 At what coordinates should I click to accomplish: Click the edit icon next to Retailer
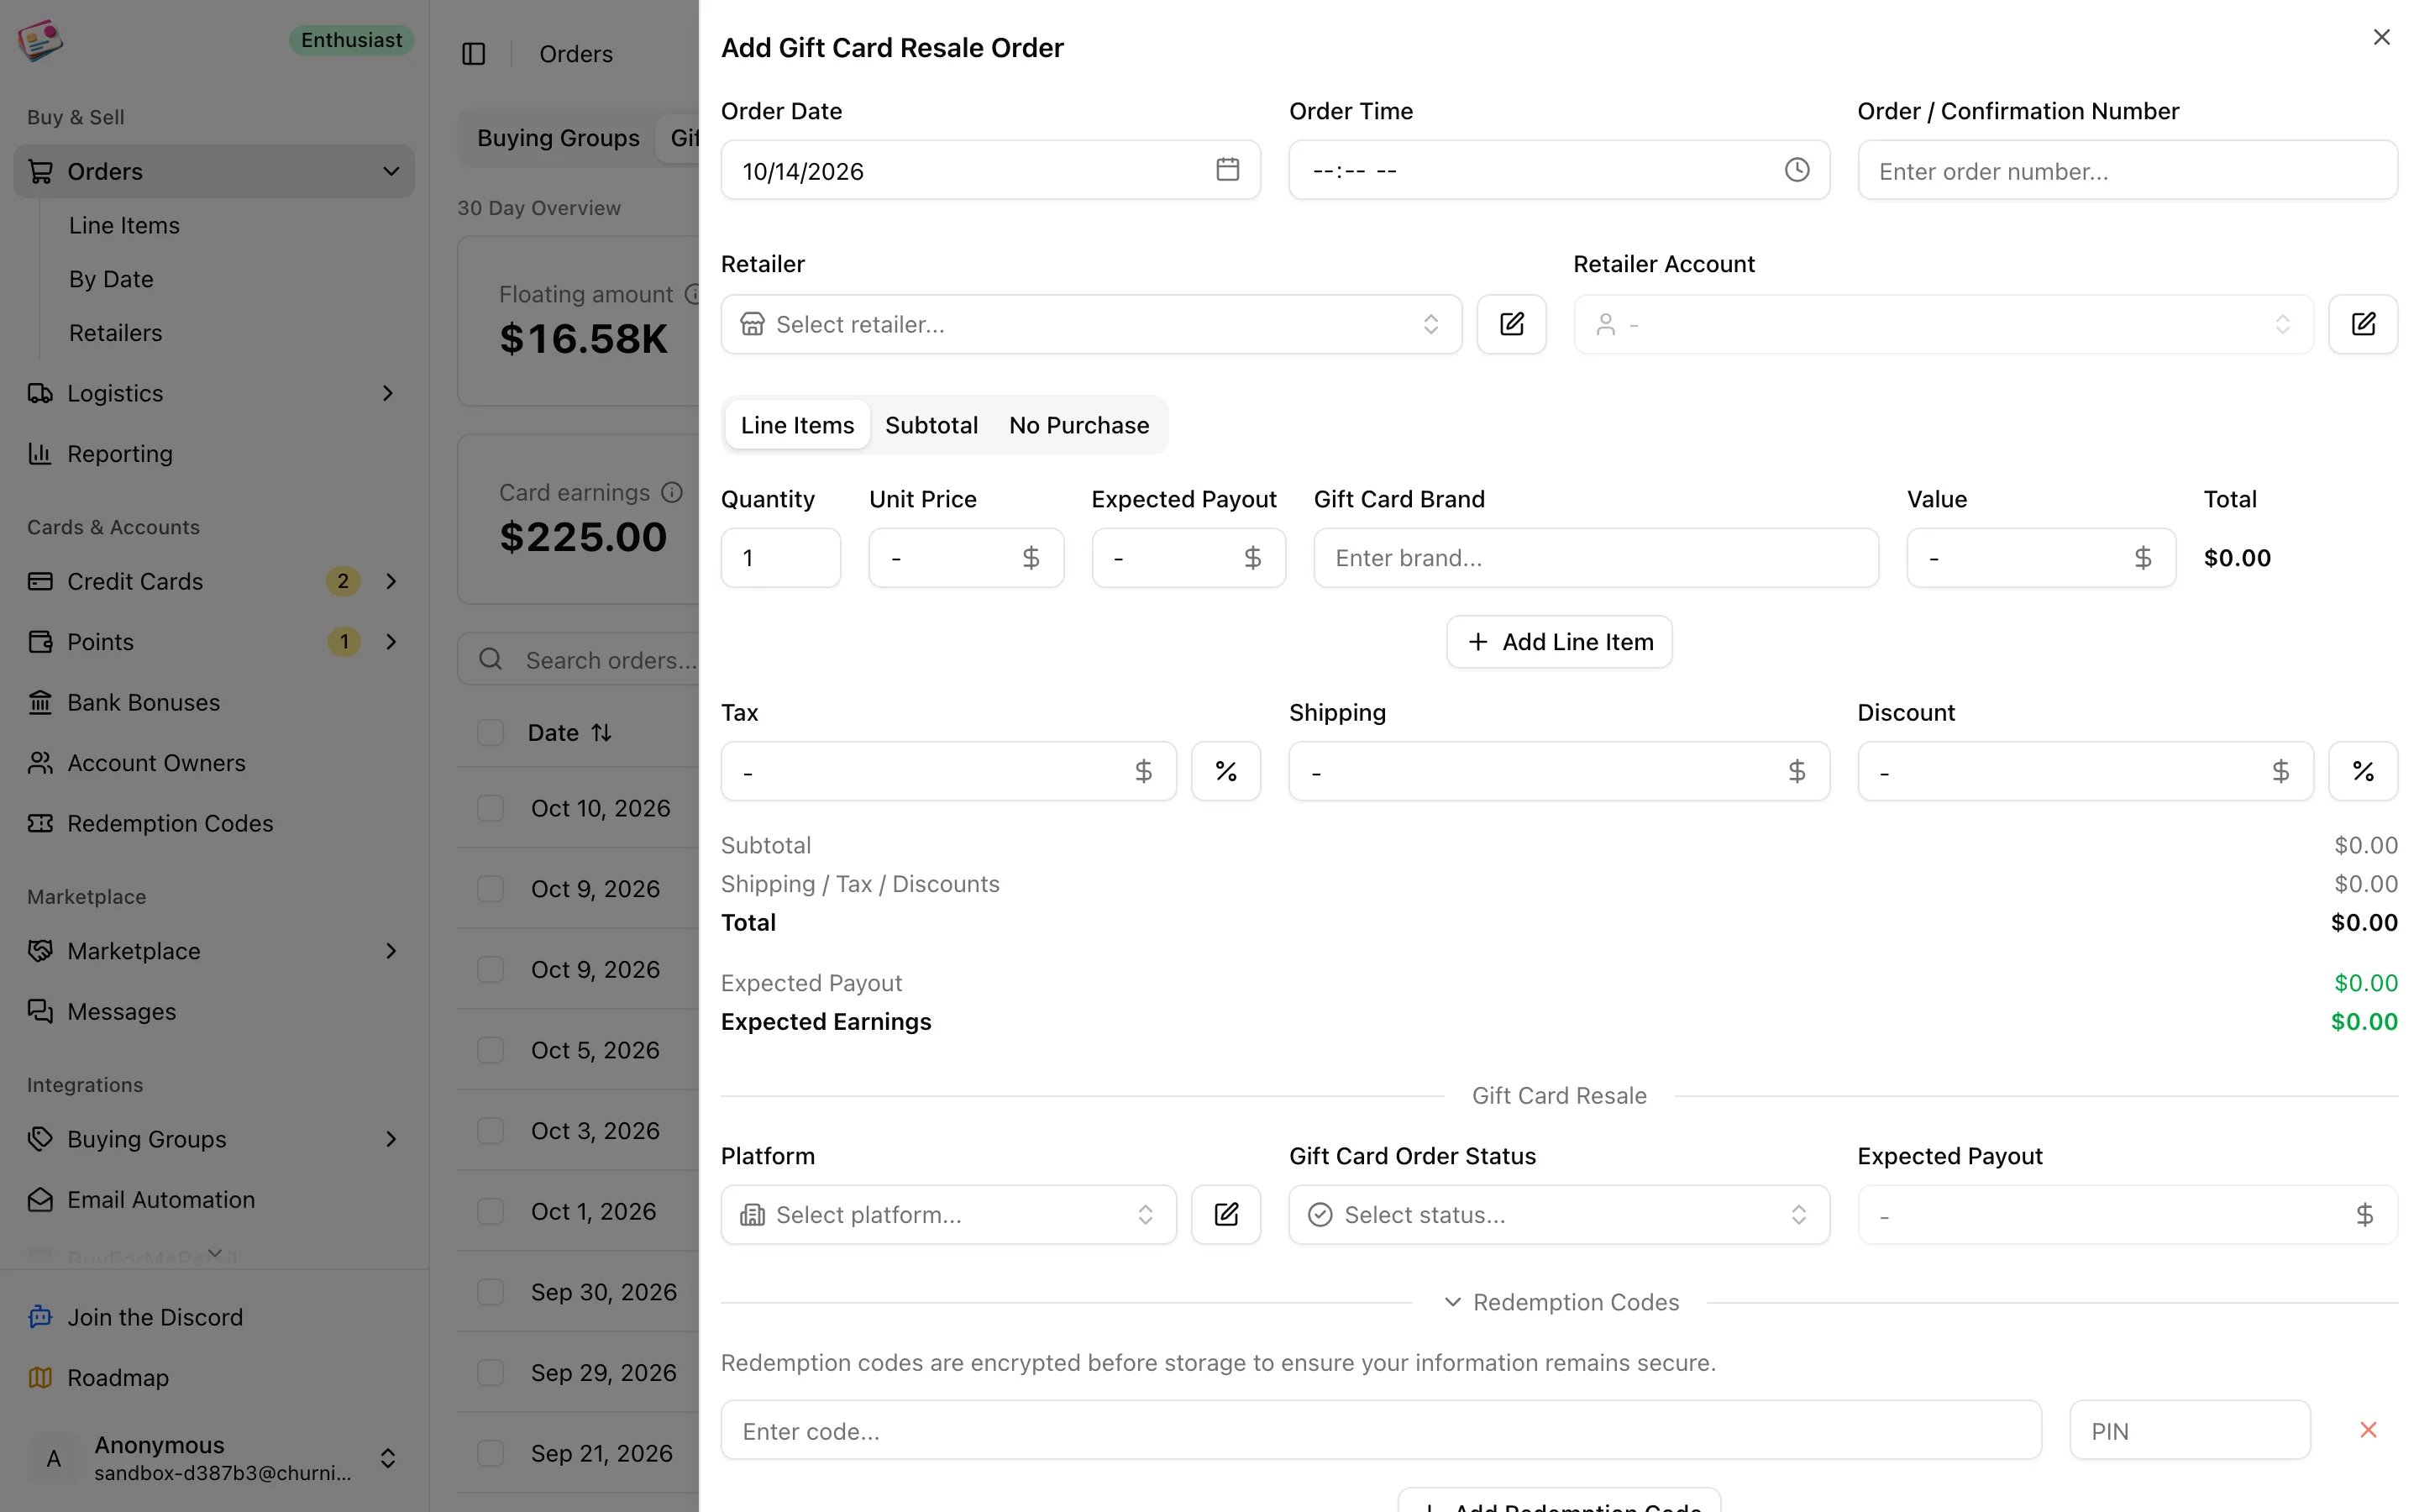[1511, 324]
